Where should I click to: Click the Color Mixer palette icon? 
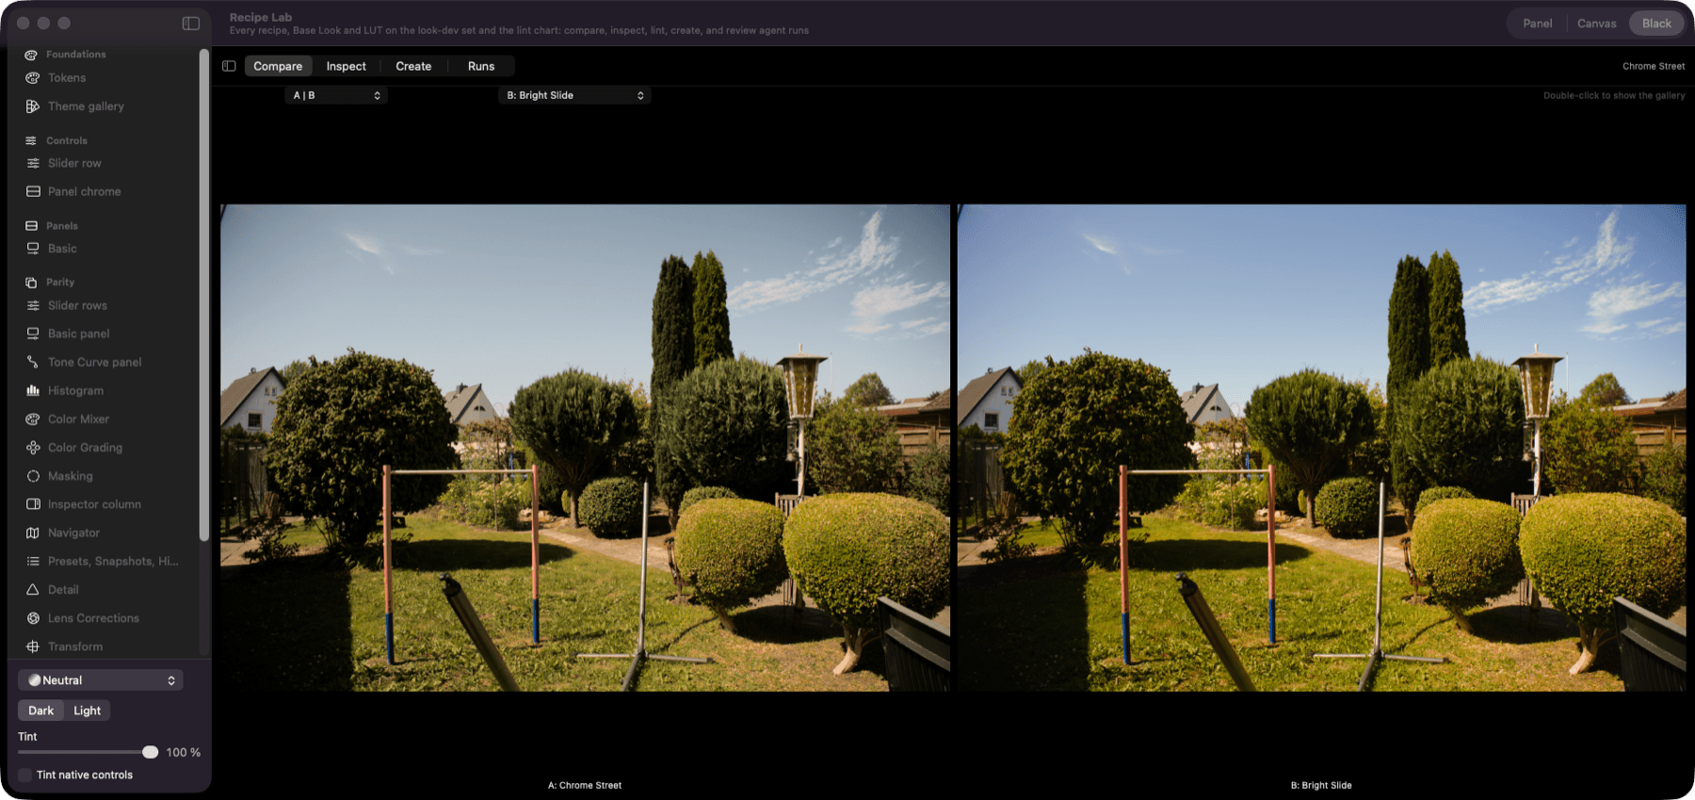pos(33,419)
